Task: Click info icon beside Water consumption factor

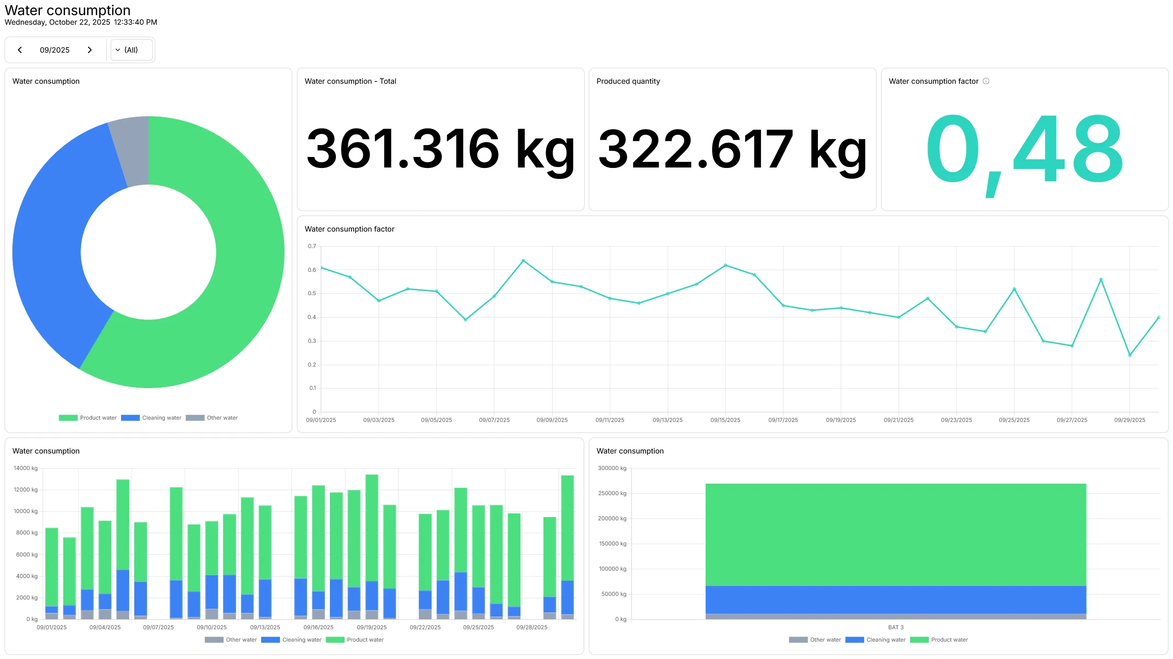Action: (986, 81)
